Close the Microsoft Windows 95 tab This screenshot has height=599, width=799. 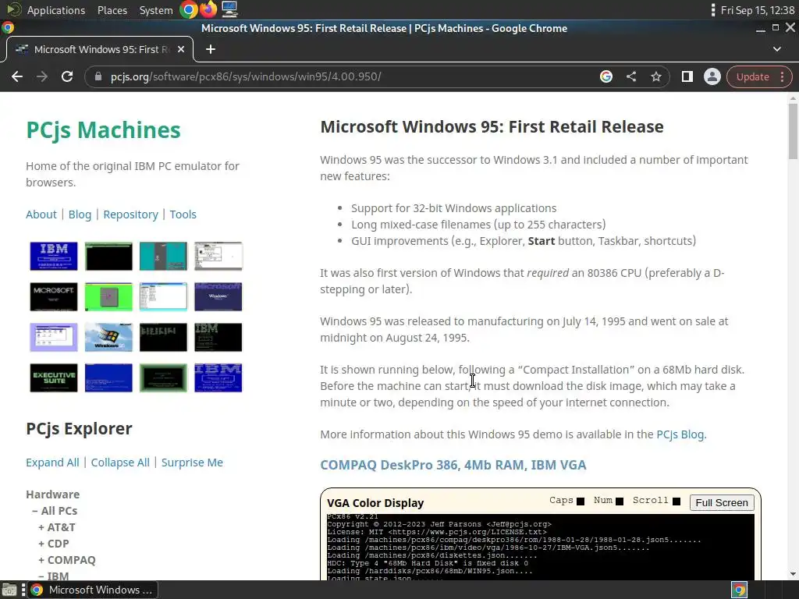(181, 49)
